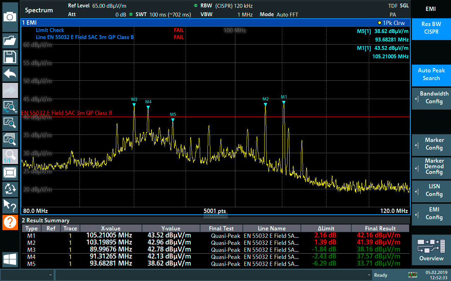Toggle Res BW CISPR filtering
The width and height of the screenshot is (451, 281).
pos(431,29)
